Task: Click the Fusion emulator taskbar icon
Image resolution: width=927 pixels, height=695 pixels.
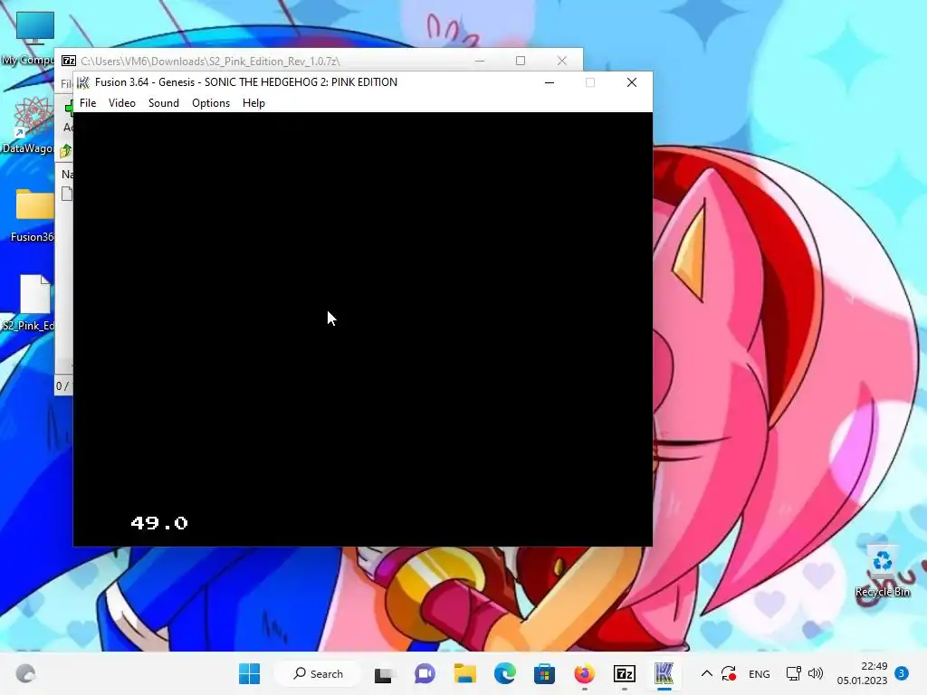Action: [x=664, y=673]
